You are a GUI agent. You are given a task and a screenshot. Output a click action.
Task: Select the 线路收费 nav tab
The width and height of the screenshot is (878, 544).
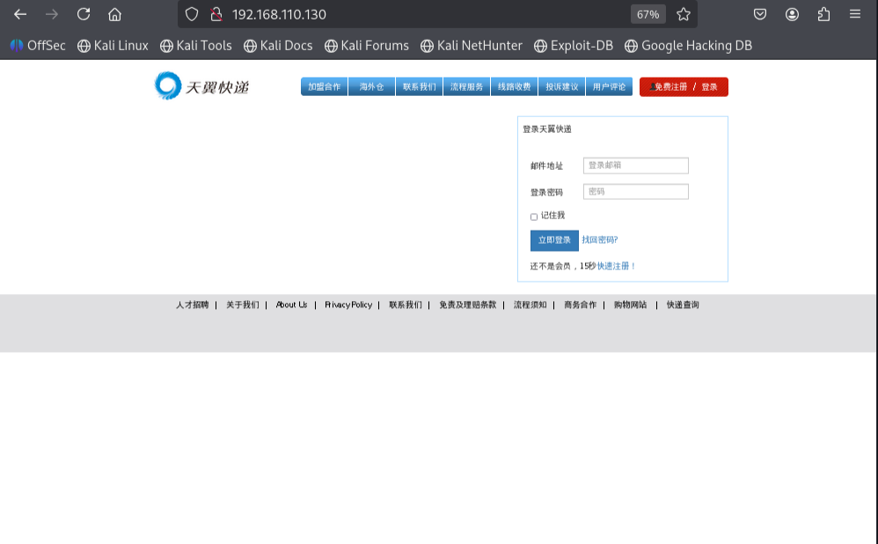[514, 87]
